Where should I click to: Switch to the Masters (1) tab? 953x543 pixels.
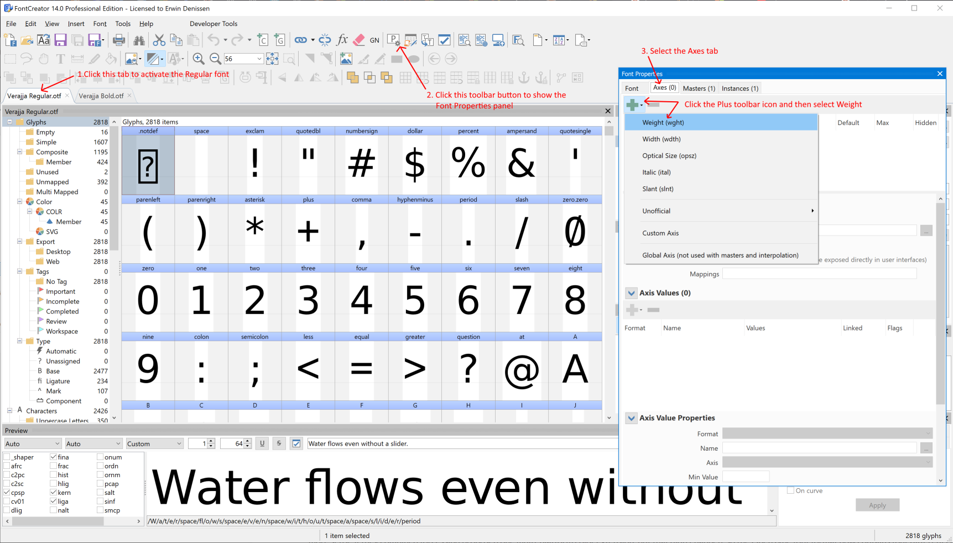(x=699, y=88)
